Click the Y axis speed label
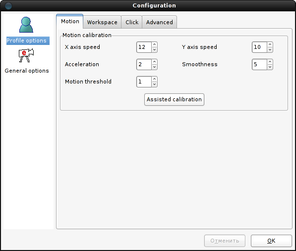The height and width of the screenshot is (251, 296). [x=199, y=47]
